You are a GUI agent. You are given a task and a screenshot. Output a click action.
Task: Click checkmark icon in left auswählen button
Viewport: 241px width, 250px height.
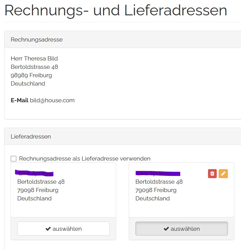[x=48, y=229]
